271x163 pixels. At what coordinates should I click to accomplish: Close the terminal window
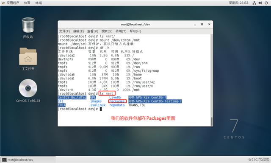tap(209, 25)
